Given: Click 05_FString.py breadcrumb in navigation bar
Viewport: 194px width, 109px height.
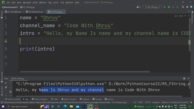Looking at the screenshot, I should point(28,7).
